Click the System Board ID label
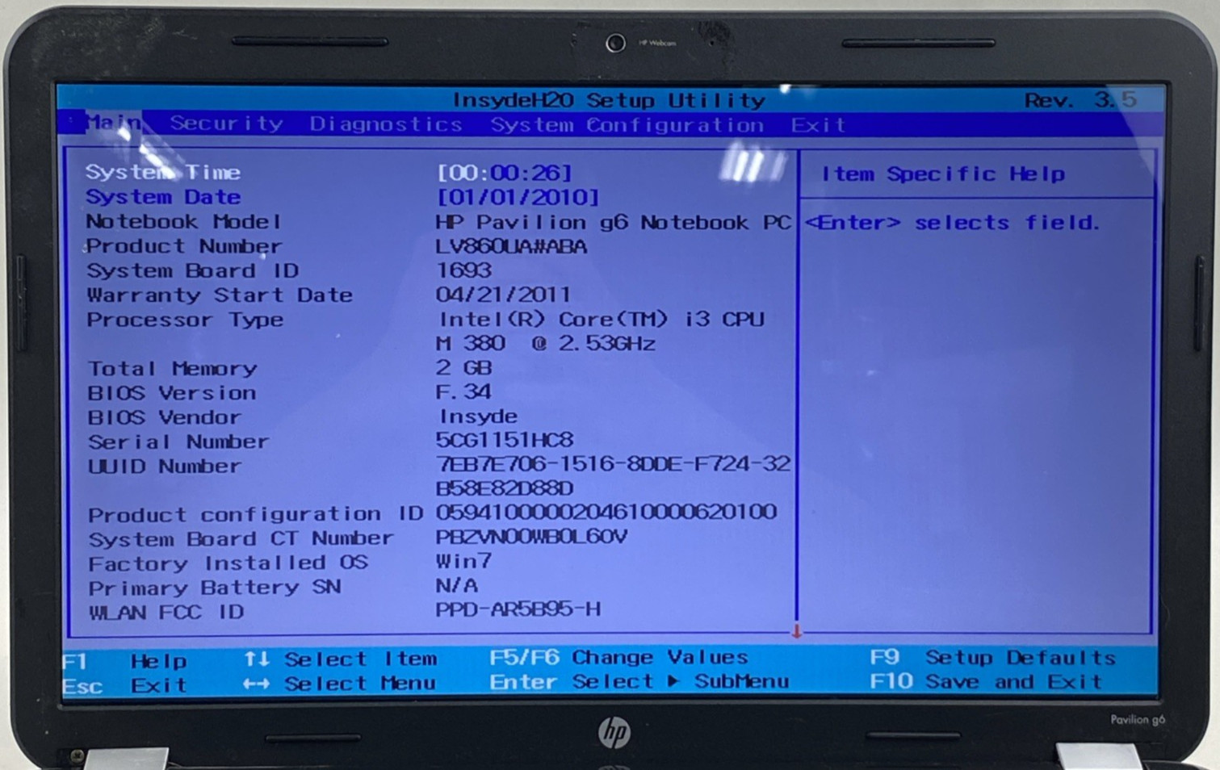Image resolution: width=1220 pixels, height=770 pixels. pyautogui.click(x=192, y=270)
